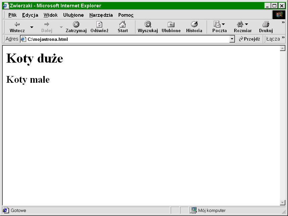The image size is (288, 216).
Task: Maximize the Internet Explorer window
Action: pyautogui.click(x=274, y=6)
